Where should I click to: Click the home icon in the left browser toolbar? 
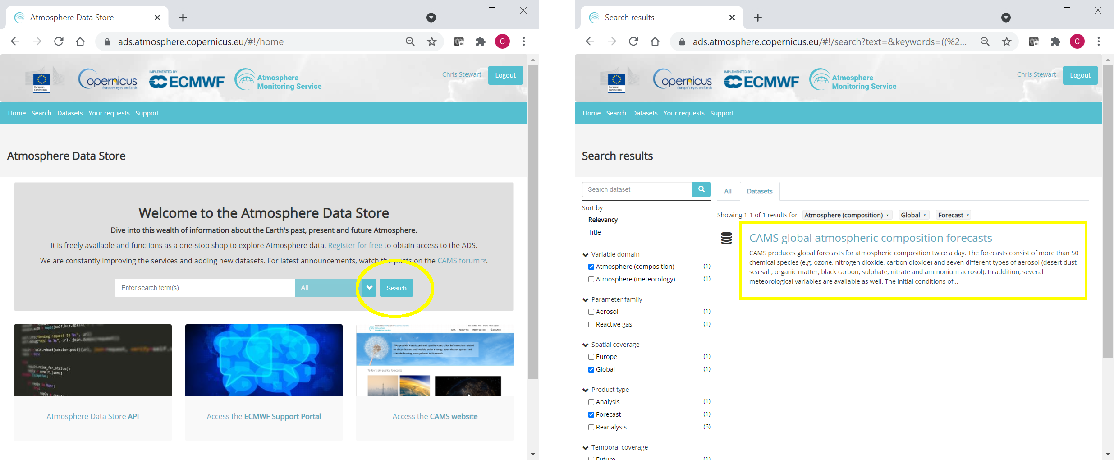80,42
